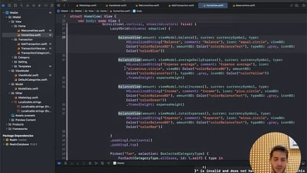The width and height of the screenshot is (307, 173).
Task: Add a new editor pane on the right
Action: pos(304,5)
